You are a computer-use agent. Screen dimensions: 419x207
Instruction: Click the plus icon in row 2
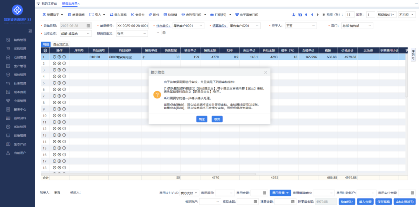coord(59,63)
